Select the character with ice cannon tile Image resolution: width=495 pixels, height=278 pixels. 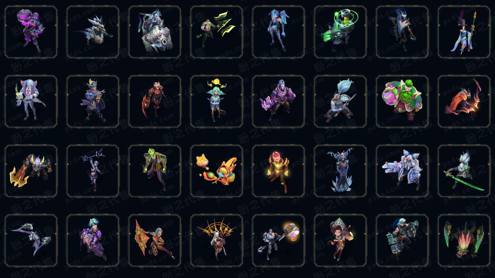[x=402, y=171]
